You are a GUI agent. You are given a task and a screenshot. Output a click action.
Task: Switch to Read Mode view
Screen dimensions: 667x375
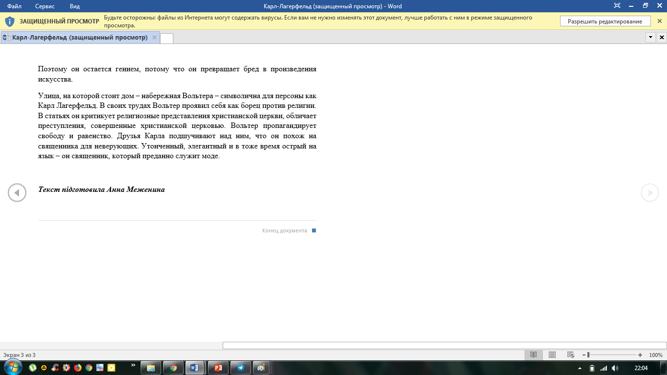[x=534, y=355]
